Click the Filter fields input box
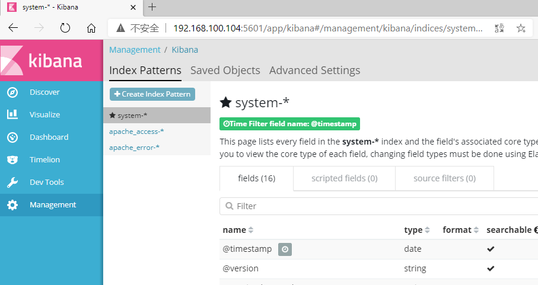538x285 pixels. (379, 206)
